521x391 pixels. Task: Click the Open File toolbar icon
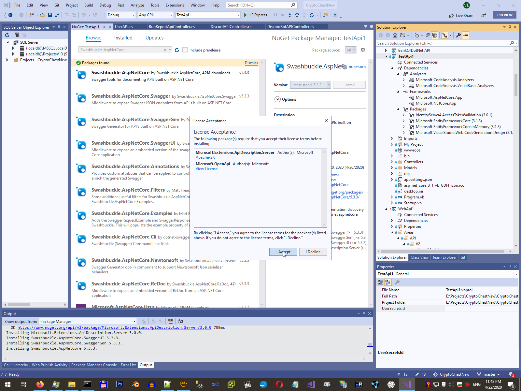tap(43, 15)
